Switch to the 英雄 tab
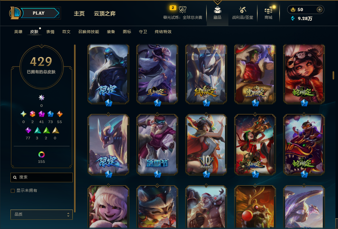Image resolution: width=338 pixels, height=229 pixels. pos(18,32)
